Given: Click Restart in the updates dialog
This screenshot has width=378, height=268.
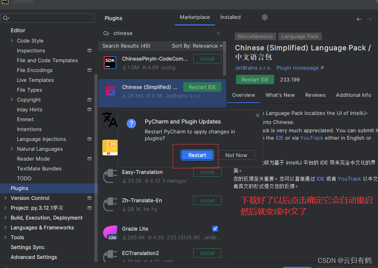Looking at the screenshot, I should click(x=197, y=155).
